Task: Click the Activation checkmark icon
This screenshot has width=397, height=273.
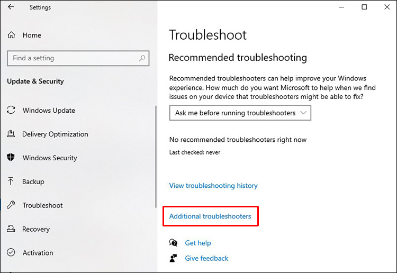Action: tap(11, 253)
